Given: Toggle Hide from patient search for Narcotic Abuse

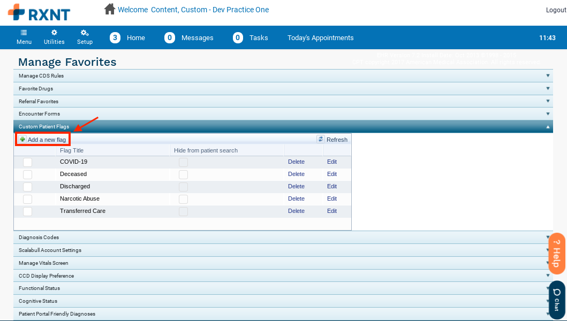Looking at the screenshot, I should click(x=184, y=199).
